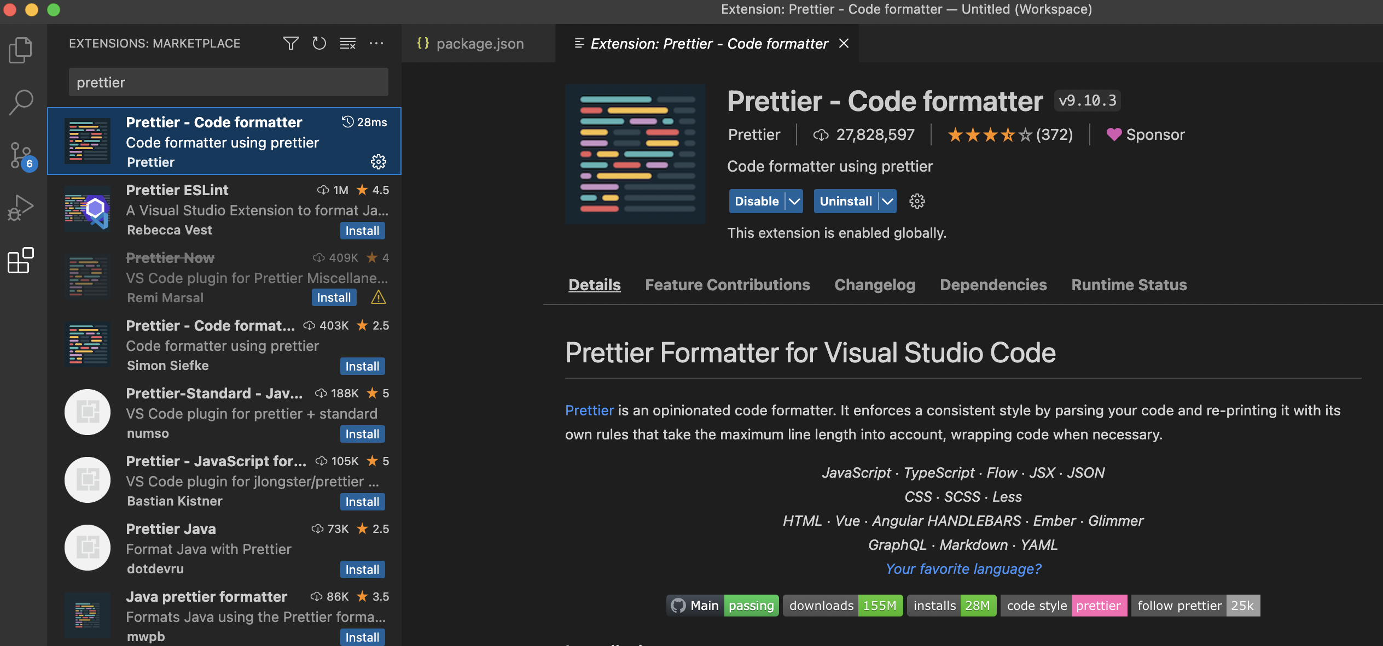Image resolution: width=1383 pixels, height=646 pixels.
Task: Click Prettier ESLint extension icon thumbnail
Action: pyautogui.click(x=88, y=209)
